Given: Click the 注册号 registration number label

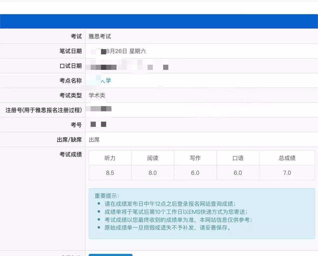Looking at the screenshot, I should click(x=44, y=110).
